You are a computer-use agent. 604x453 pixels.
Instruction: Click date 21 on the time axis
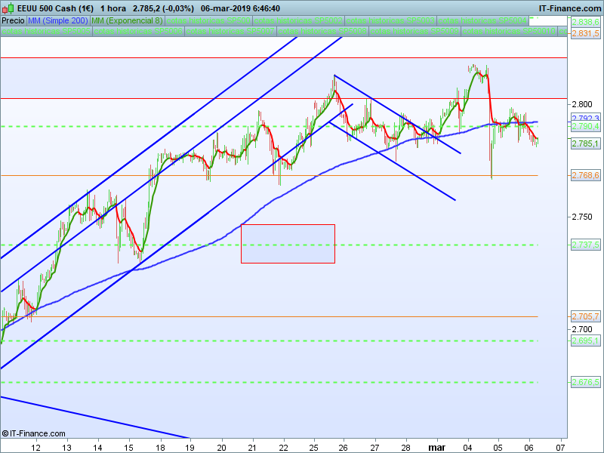[252, 448]
